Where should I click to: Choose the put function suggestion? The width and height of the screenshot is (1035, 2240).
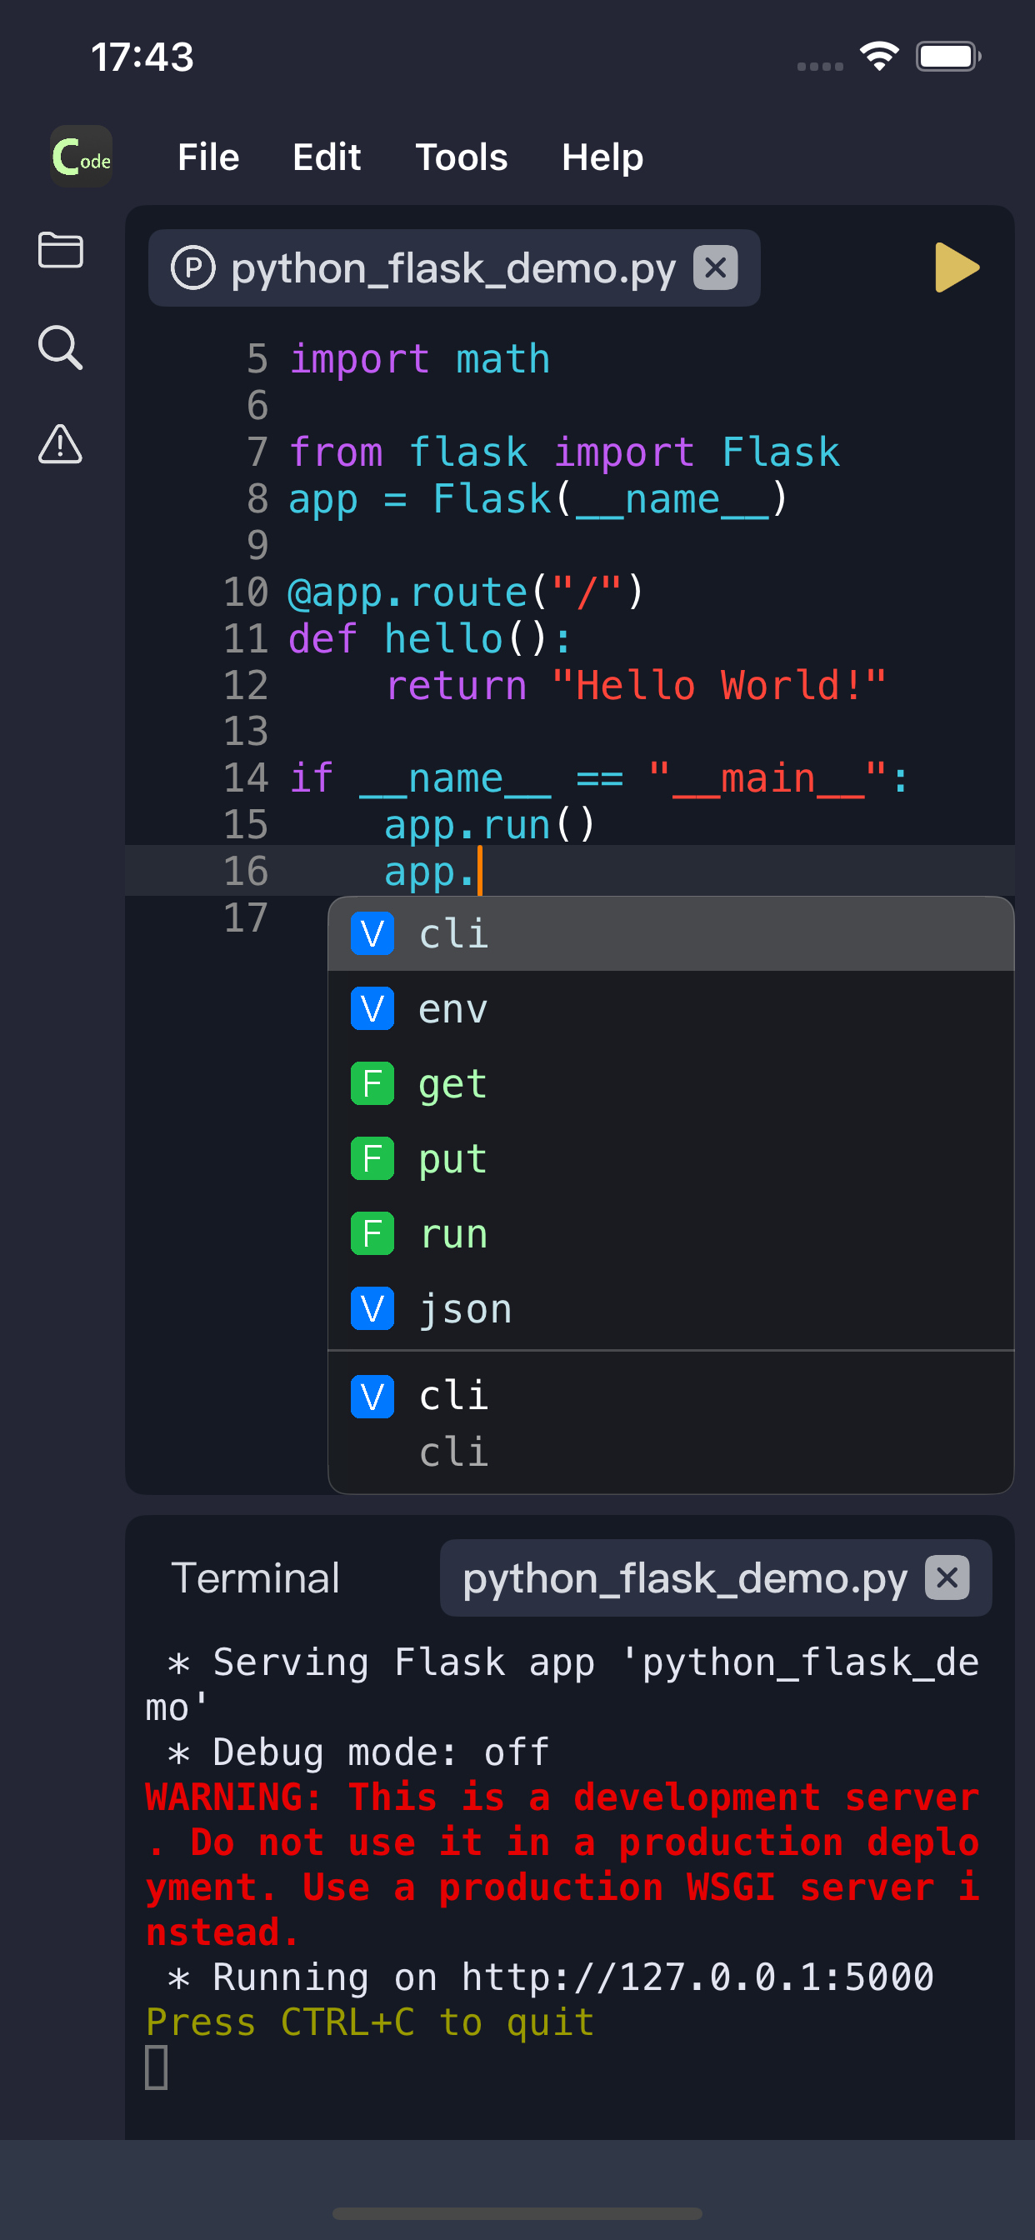[x=671, y=1158]
